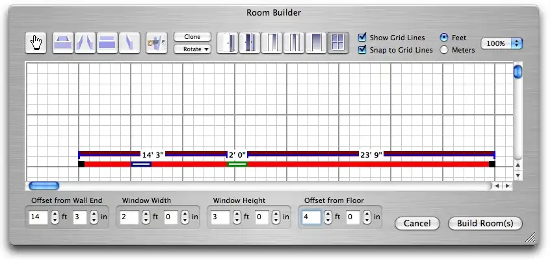
Task: Select the Feet radio button
Action: pos(445,38)
